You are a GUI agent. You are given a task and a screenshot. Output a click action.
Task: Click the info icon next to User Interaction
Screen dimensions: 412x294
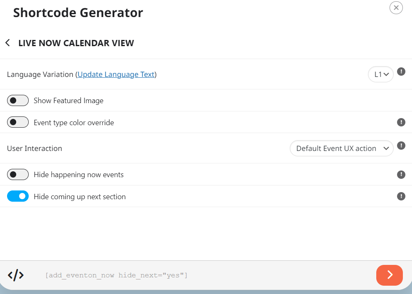[401, 146]
